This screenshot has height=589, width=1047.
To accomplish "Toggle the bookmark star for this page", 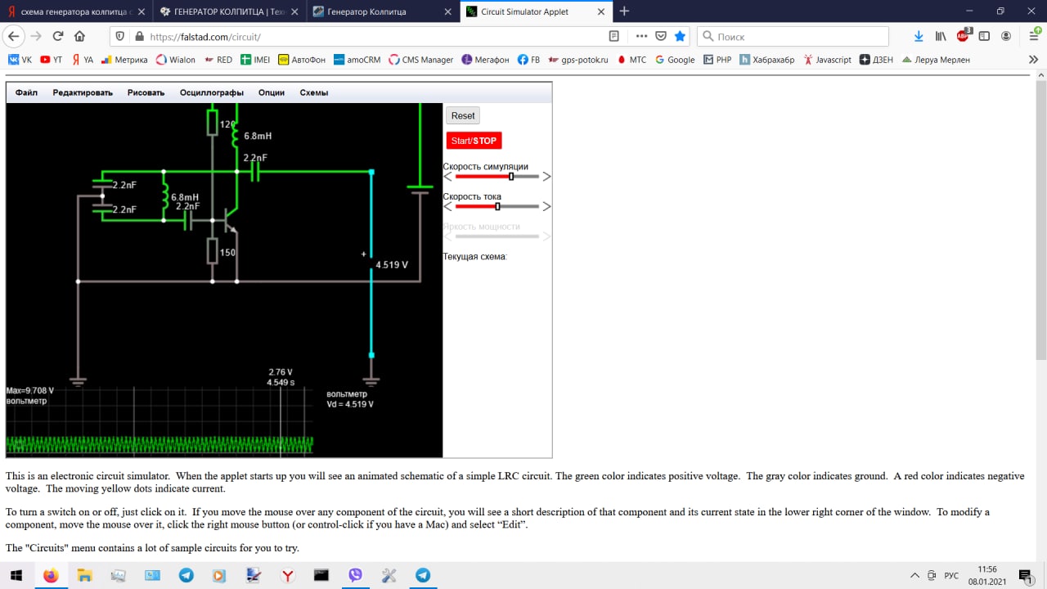I will coord(680,36).
